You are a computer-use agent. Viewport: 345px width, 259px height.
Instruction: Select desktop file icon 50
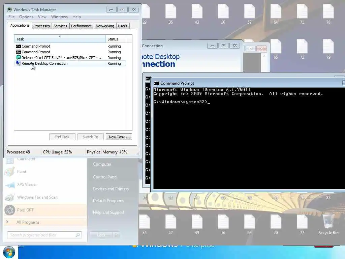(x=223, y=11)
